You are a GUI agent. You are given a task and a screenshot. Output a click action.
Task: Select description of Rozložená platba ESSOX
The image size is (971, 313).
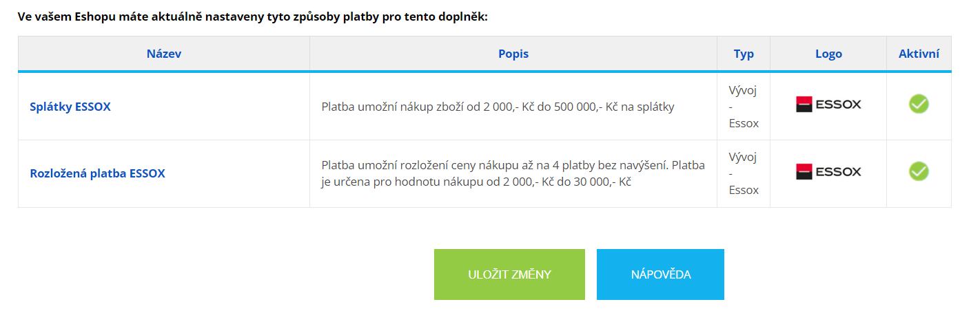coord(513,174)
